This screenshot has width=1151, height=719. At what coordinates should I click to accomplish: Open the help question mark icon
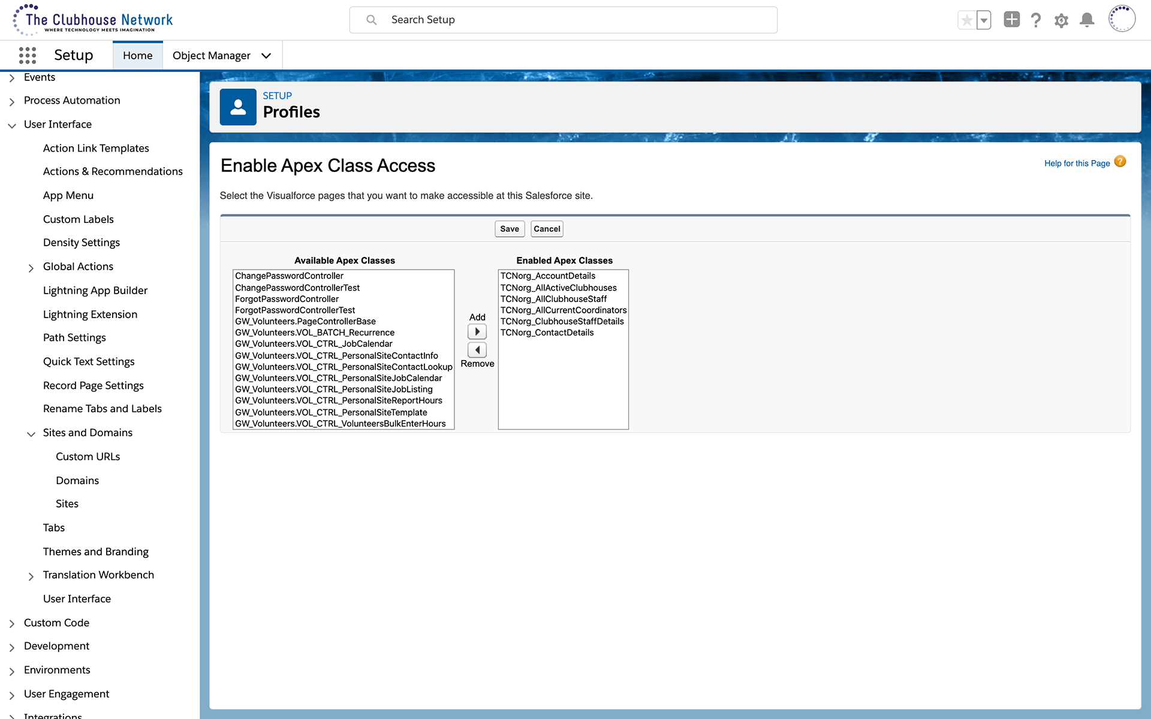(1036, 20)
